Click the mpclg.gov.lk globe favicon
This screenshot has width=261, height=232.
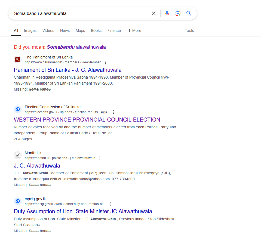(x=18, y=201)
